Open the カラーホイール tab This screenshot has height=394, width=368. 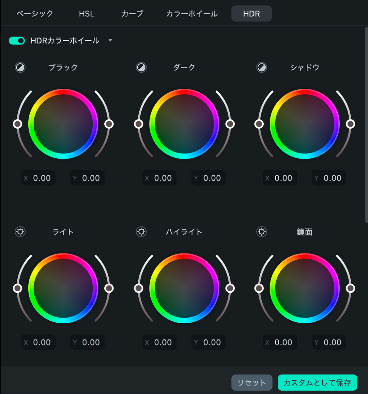192,14
